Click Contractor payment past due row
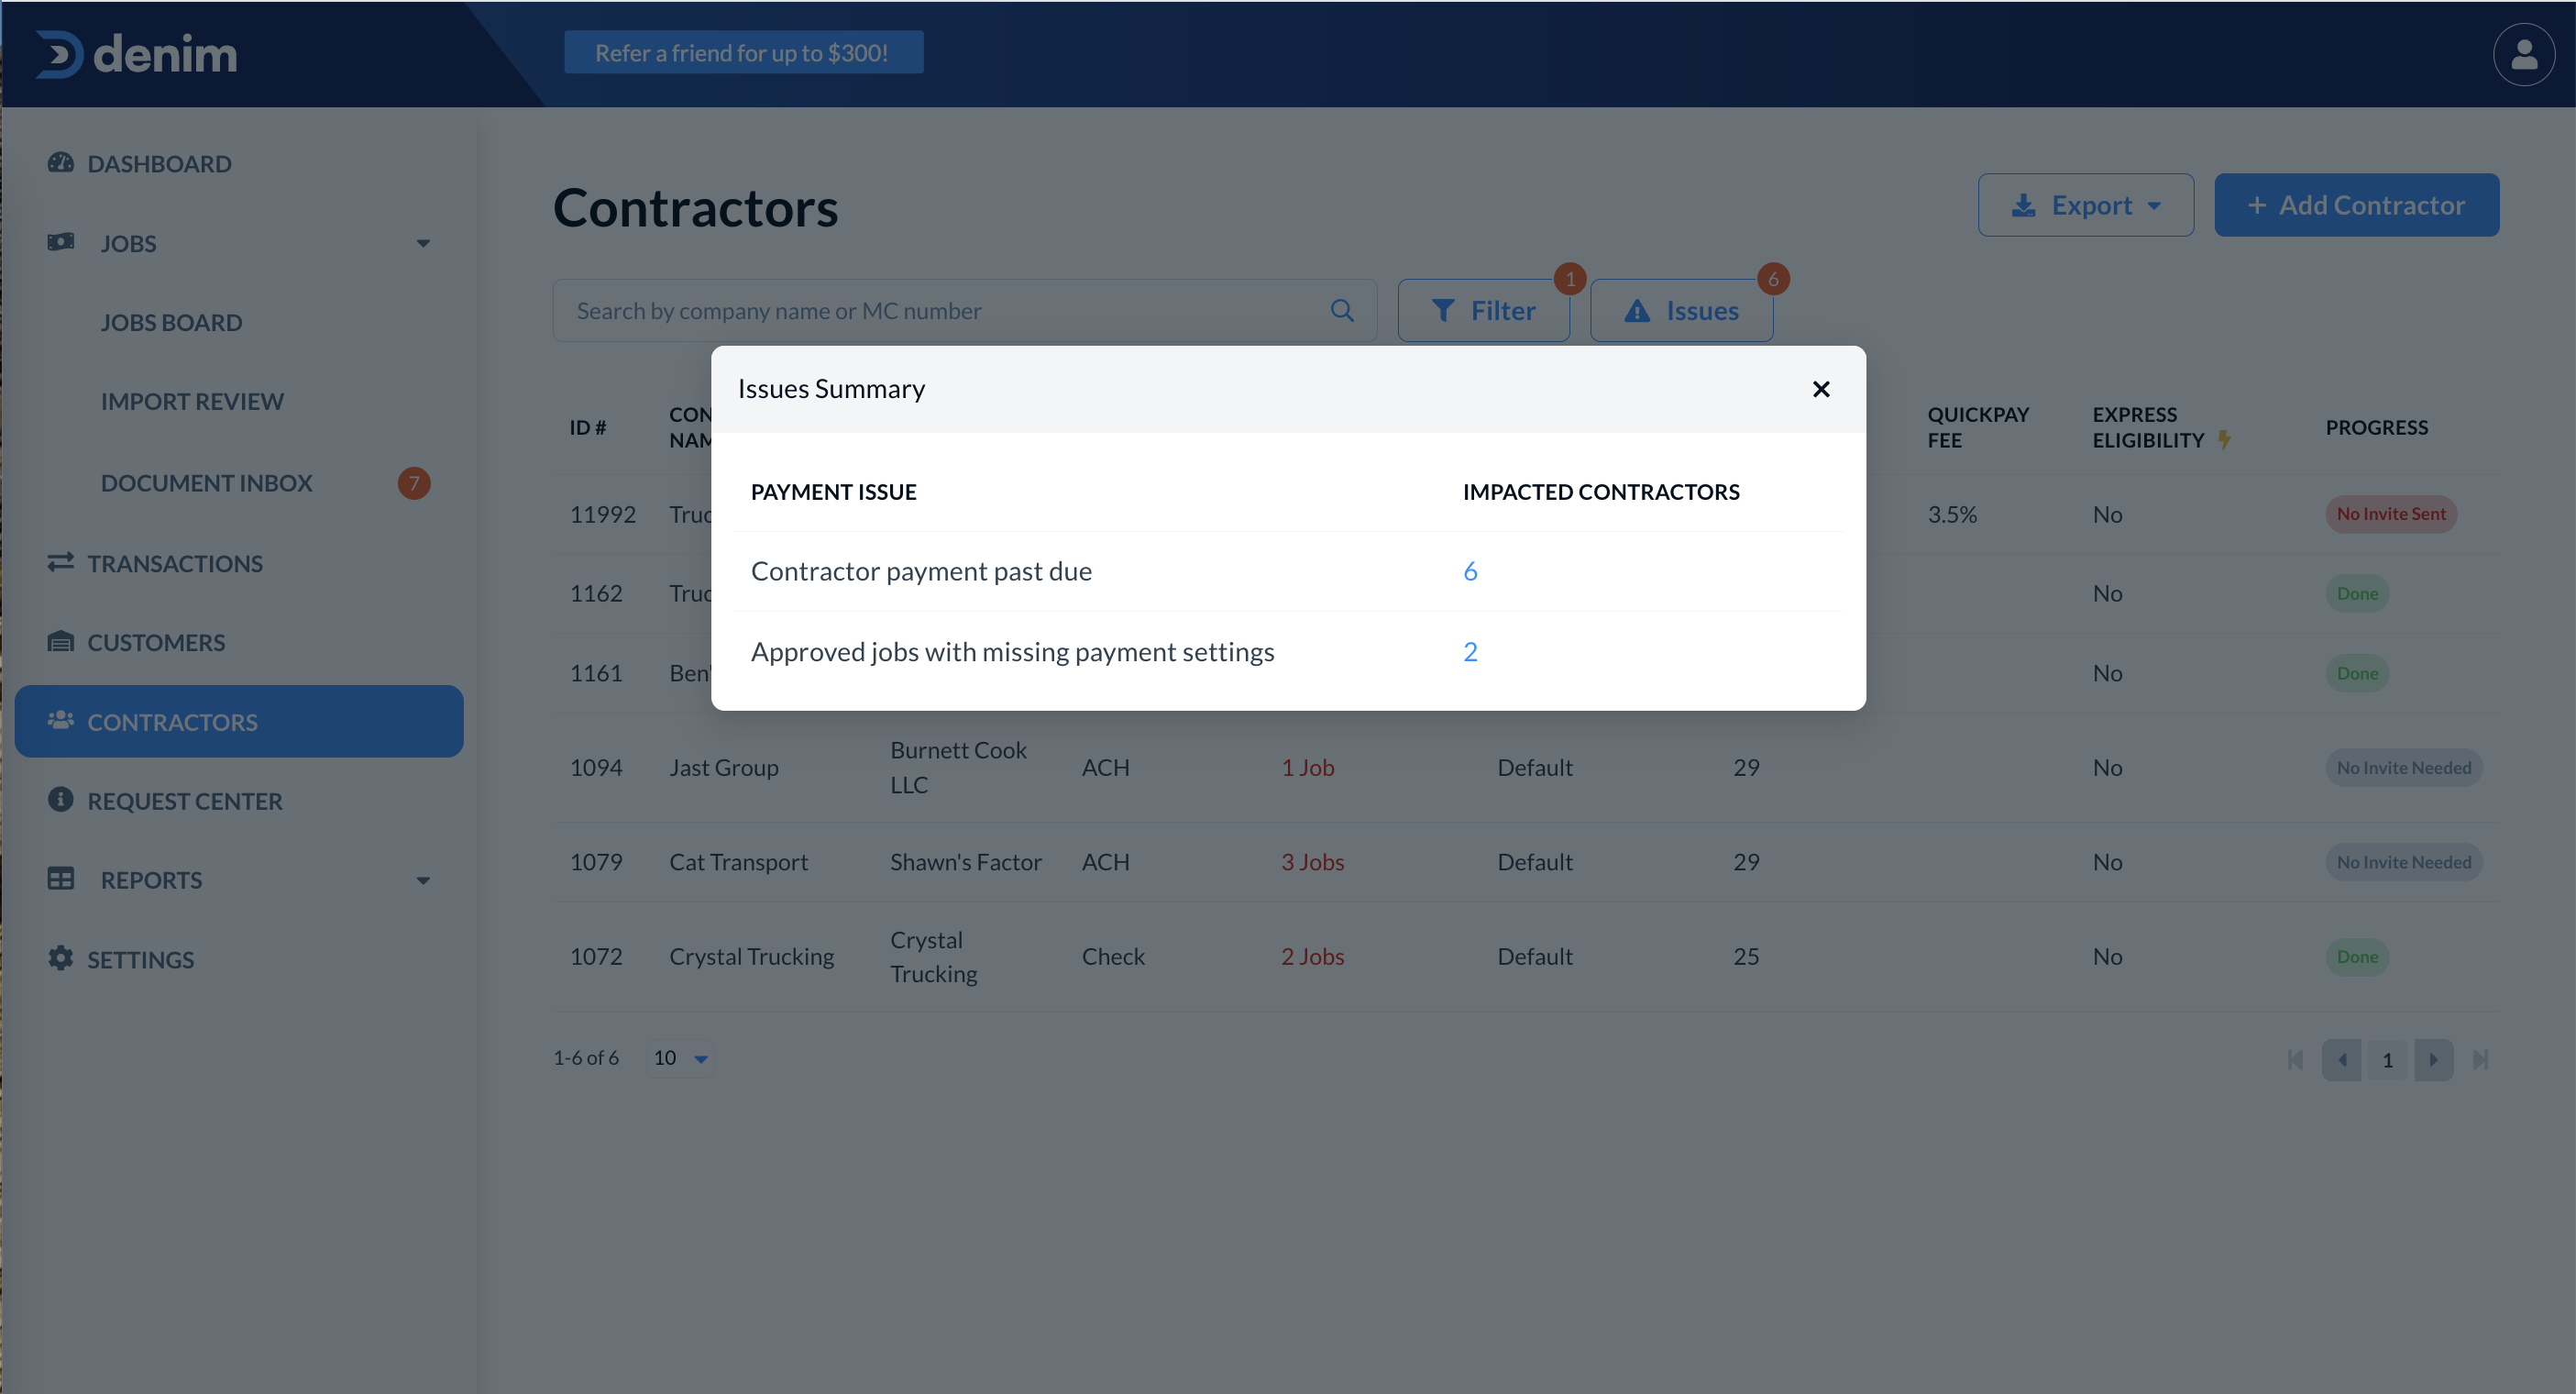The width and height of the screenshot is (2576, 1394). coord(1289,571)
